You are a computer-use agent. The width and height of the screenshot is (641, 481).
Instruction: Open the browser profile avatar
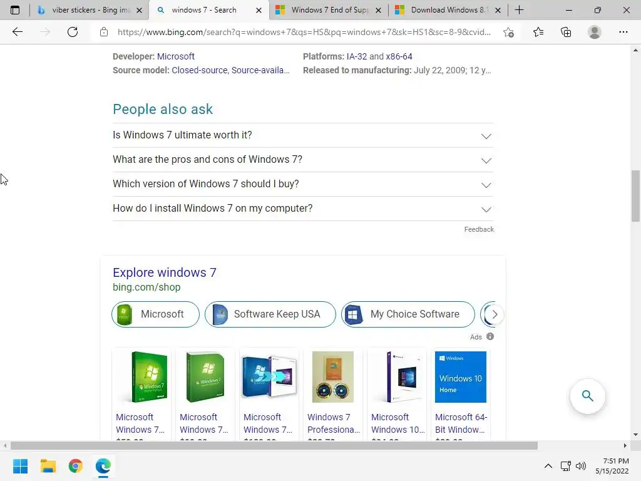point(595,32)
